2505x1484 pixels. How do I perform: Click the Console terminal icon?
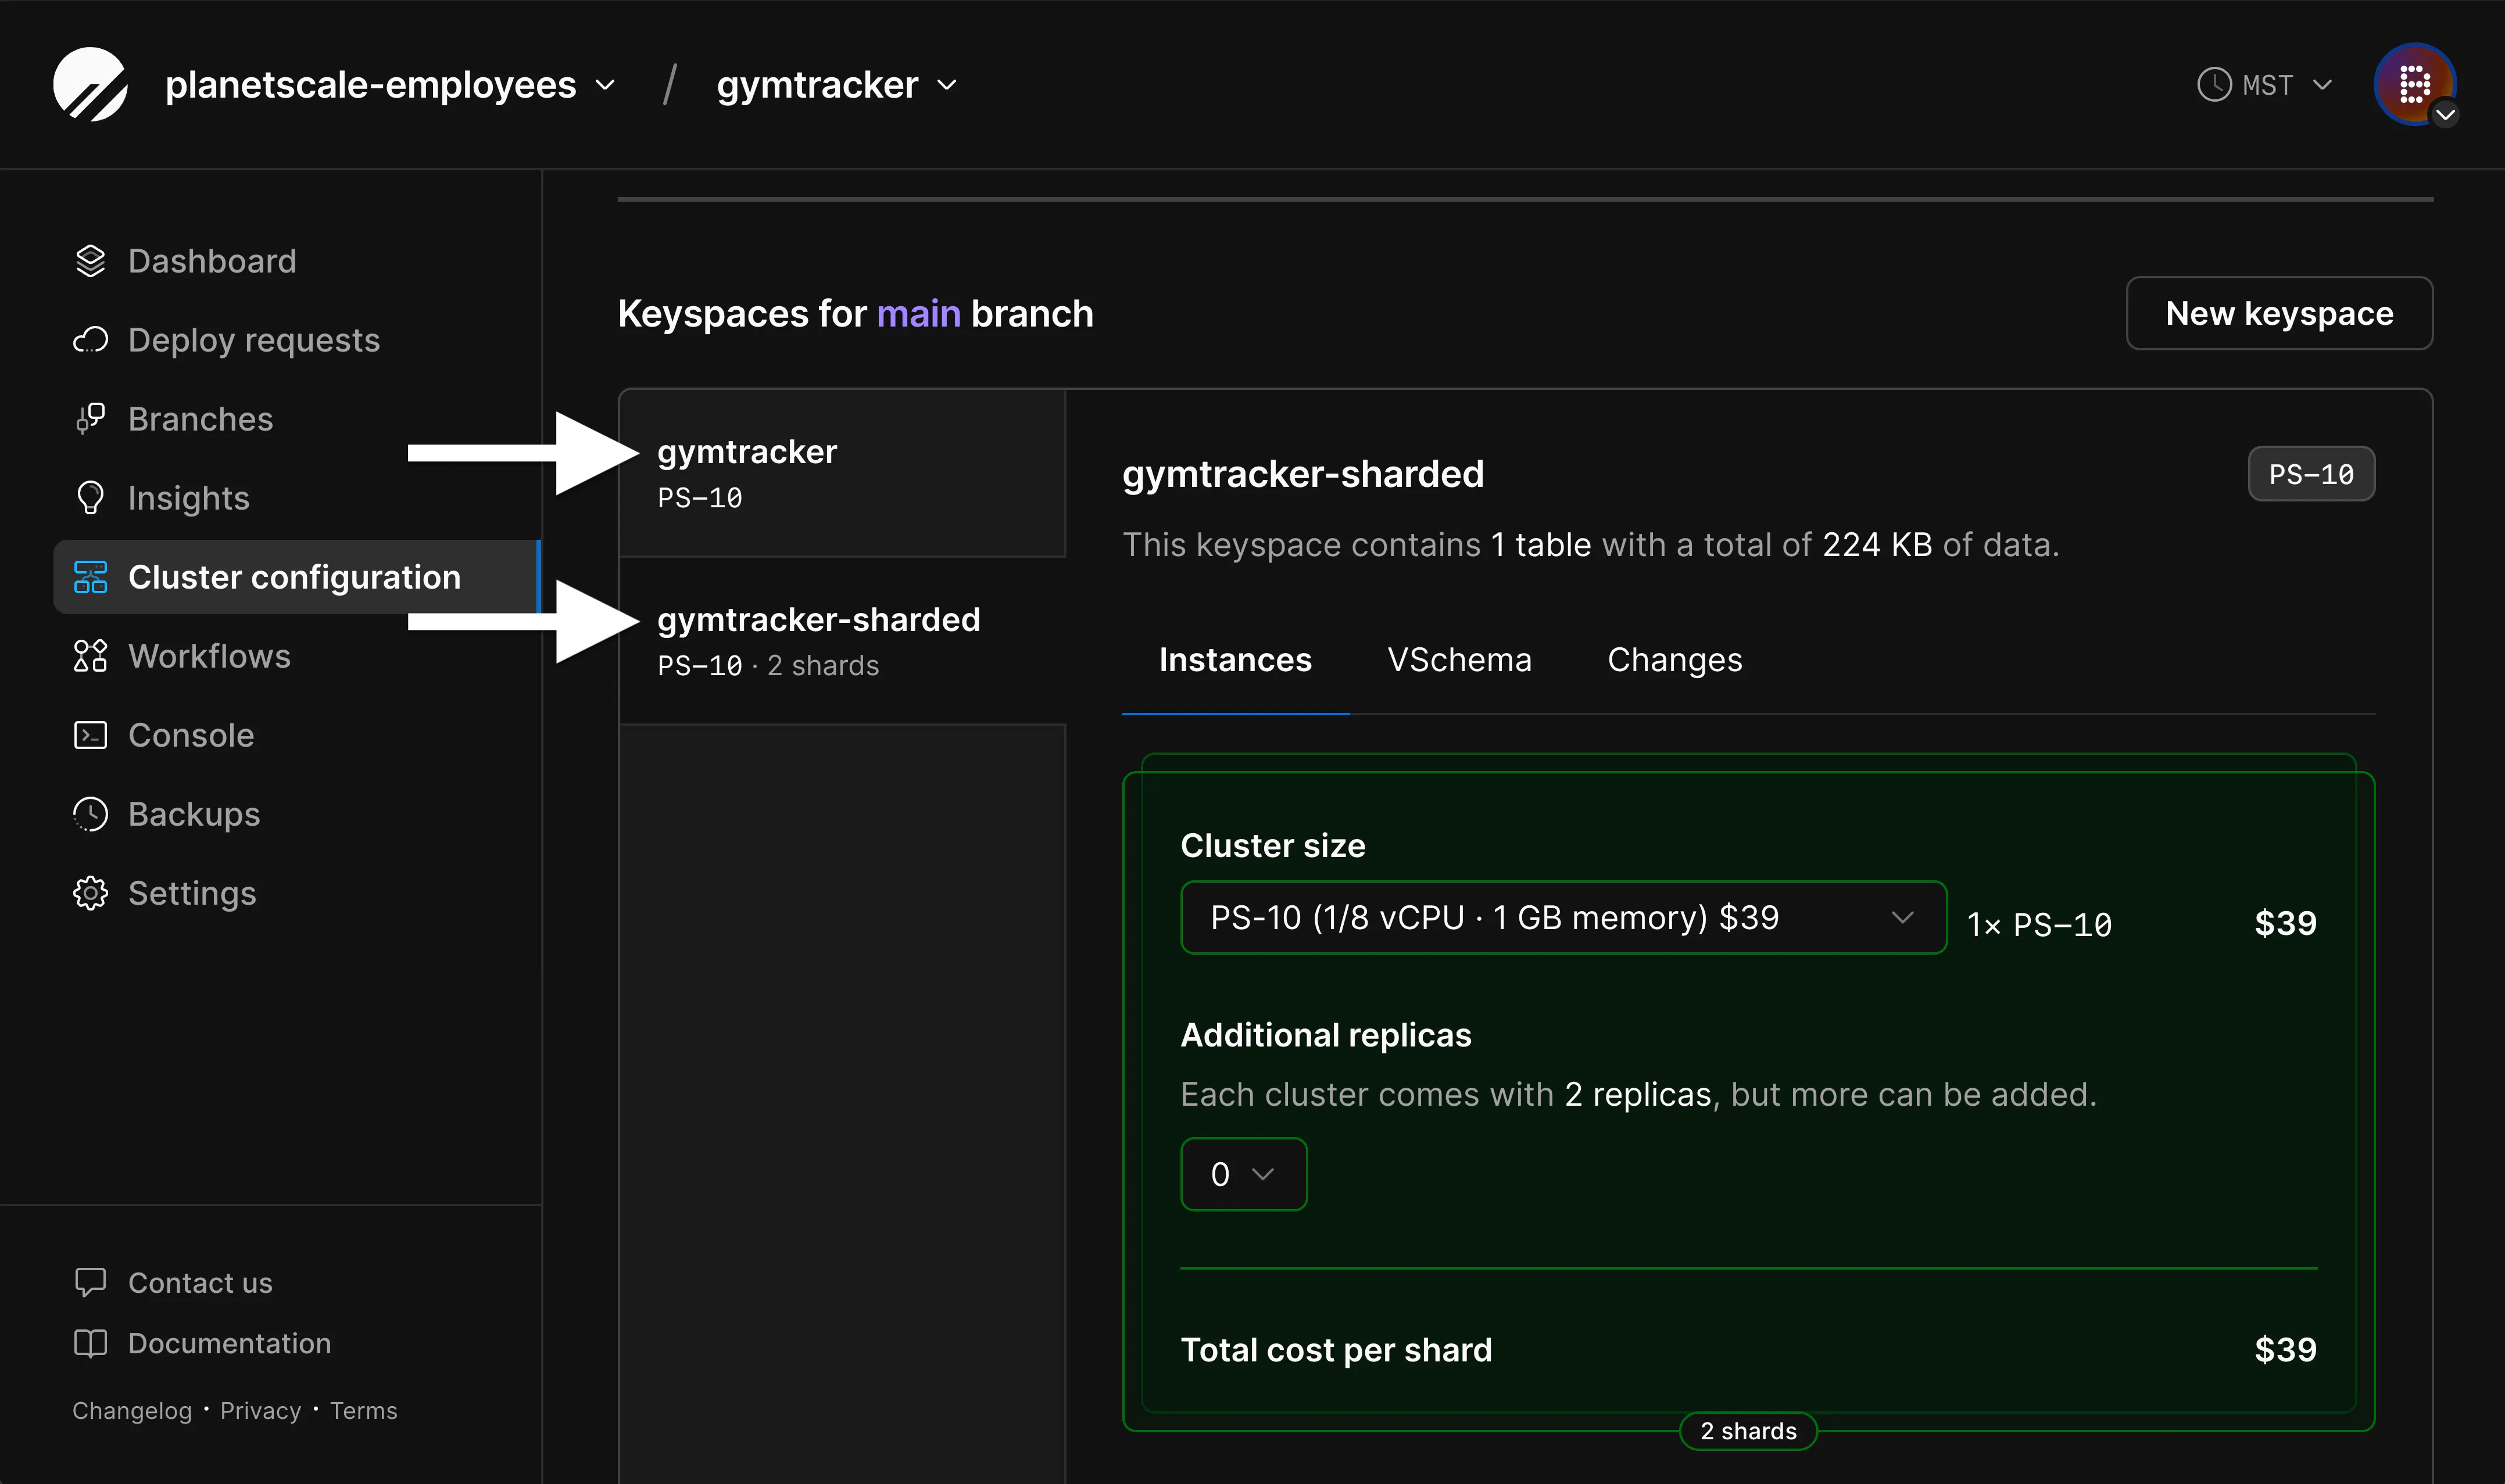90,735
